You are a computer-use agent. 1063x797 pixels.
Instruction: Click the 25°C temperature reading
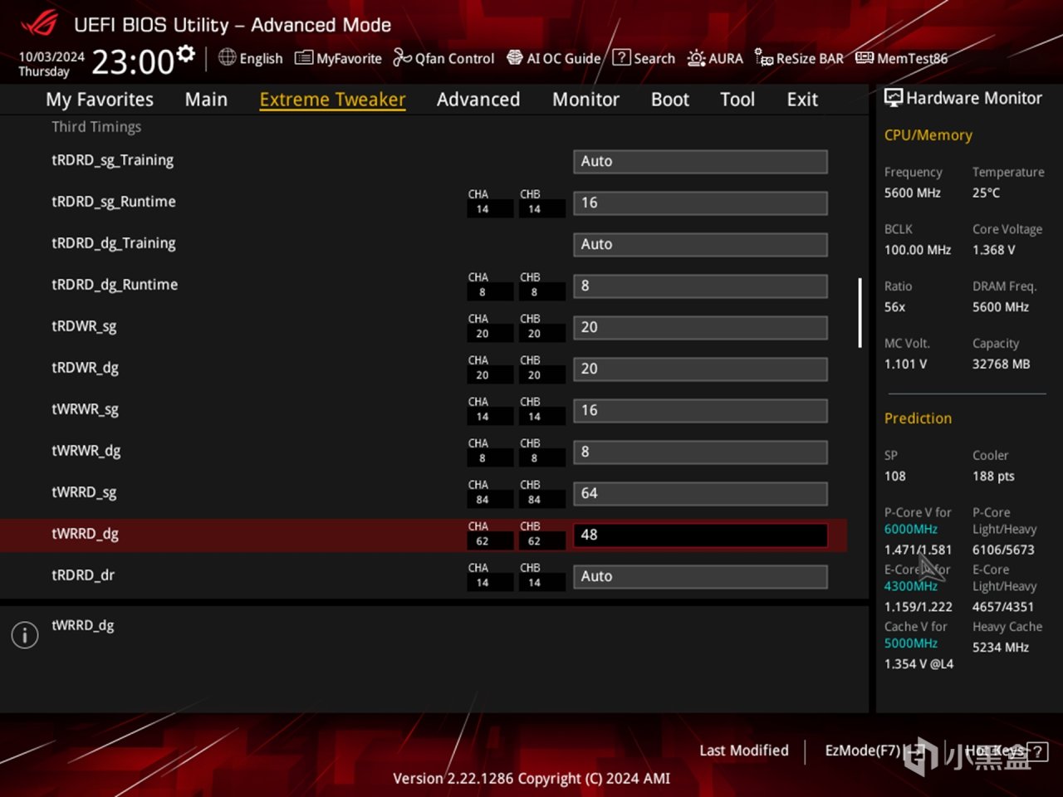pyautogui.click(x=987, y=193)
